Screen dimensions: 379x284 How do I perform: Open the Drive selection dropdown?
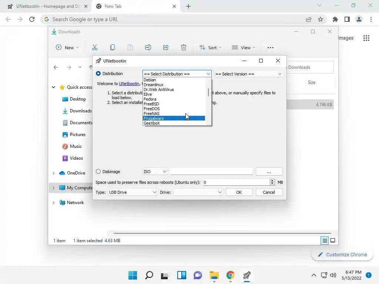(x=198, y=192)
